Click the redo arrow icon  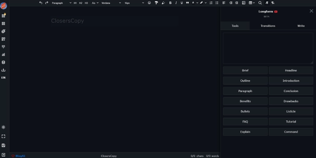(47, 3)
